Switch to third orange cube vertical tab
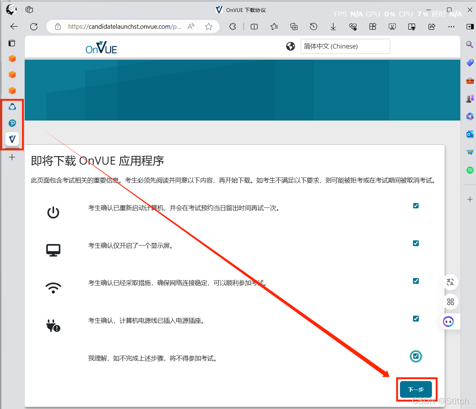 tap(12, 91)
